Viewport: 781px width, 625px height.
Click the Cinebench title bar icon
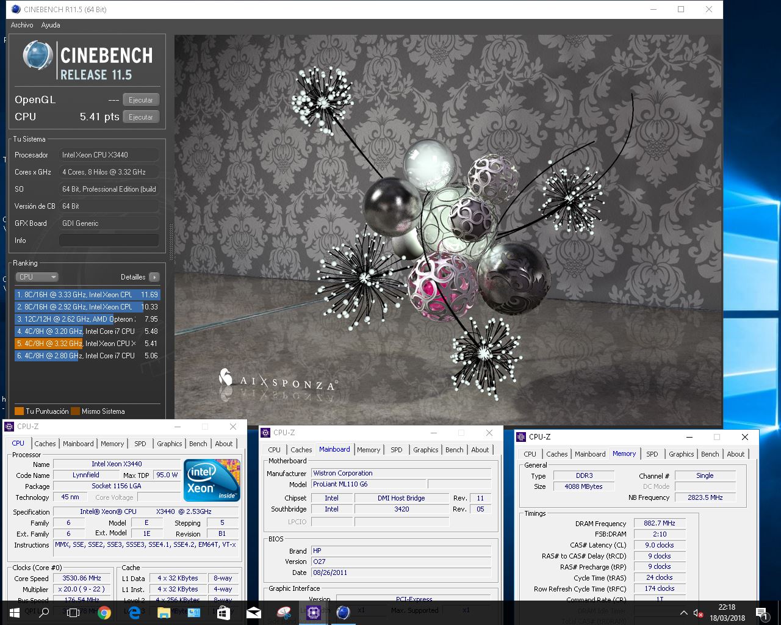16,9
